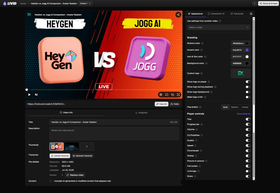Switch to the Transcript tab
The image size is (280, 193).
coord(237,14)
